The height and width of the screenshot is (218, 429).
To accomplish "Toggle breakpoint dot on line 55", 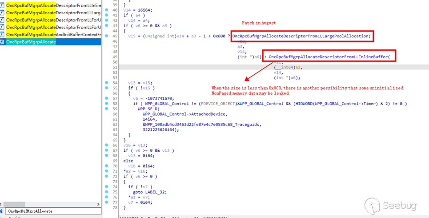I will [106, 88].
